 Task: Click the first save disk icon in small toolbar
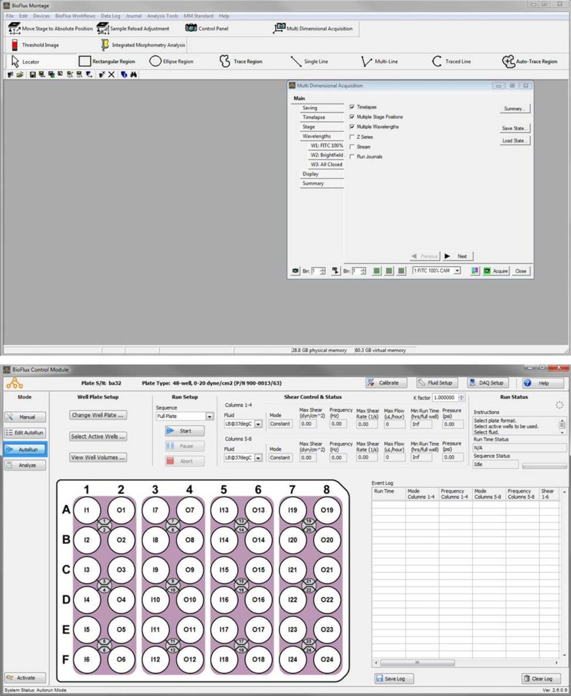33,75
